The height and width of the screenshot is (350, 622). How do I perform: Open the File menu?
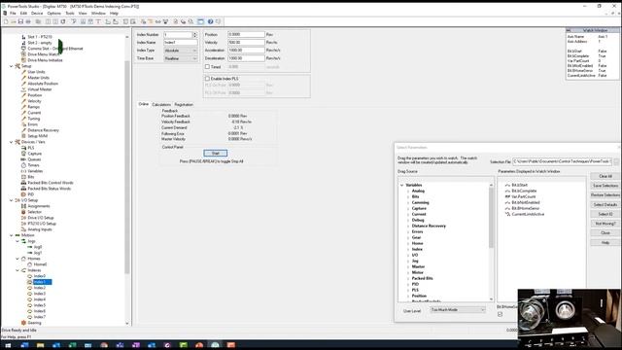pyautogui.click(x=13, y=13)
